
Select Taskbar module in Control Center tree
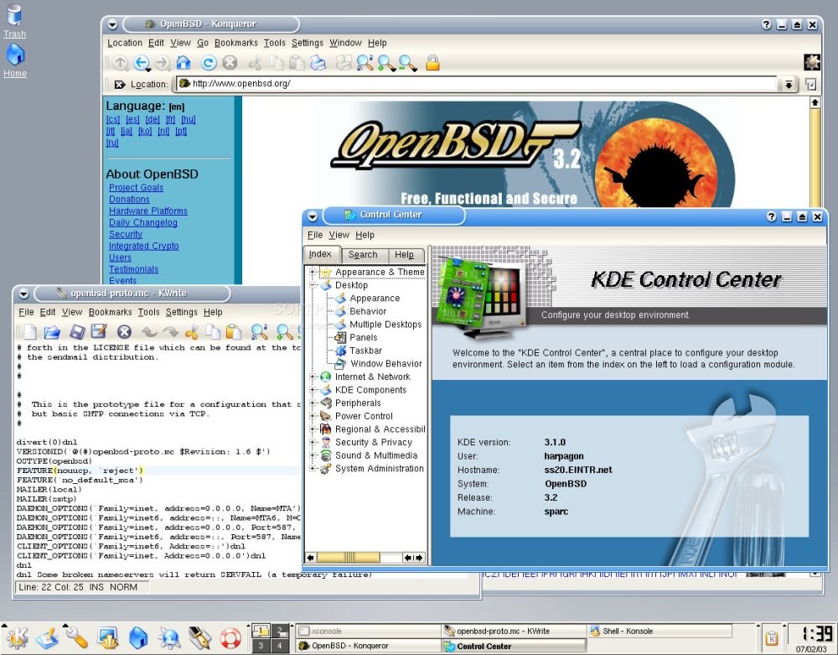[365, 351]
